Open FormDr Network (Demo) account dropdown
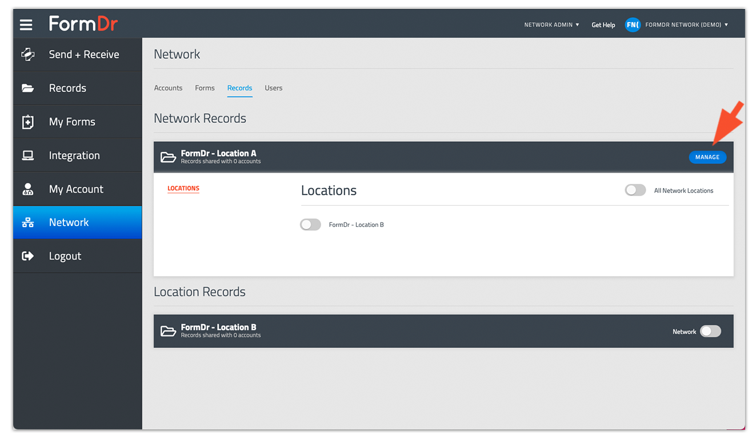 pyautogui.click(x=686, y=25)
